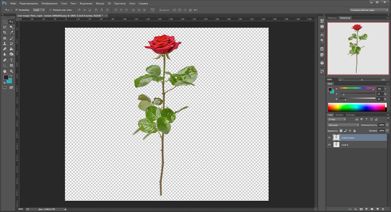Select the Magic Wand tool
Image resolution: width=391 pixels, height=212 pixels.
point(11,27)
